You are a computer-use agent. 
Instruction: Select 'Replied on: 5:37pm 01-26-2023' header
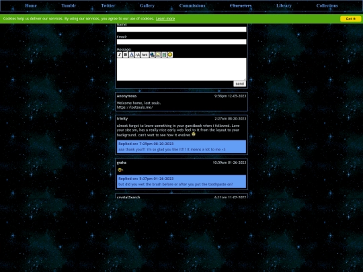[x=146, y=179]
